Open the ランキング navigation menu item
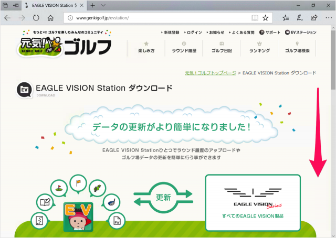 coord(259,48)
